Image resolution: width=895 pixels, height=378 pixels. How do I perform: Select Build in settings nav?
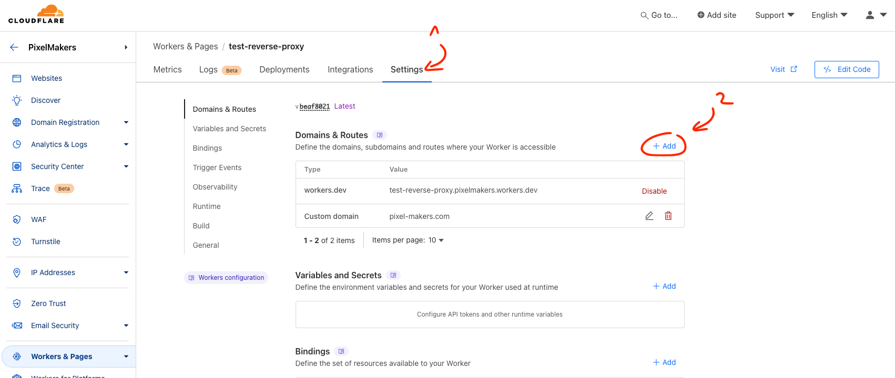pyautogui.click(x=201, y=226)
